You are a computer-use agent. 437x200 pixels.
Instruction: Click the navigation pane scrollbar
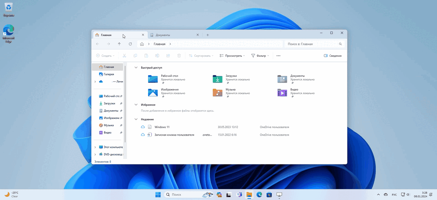point(125,104)
